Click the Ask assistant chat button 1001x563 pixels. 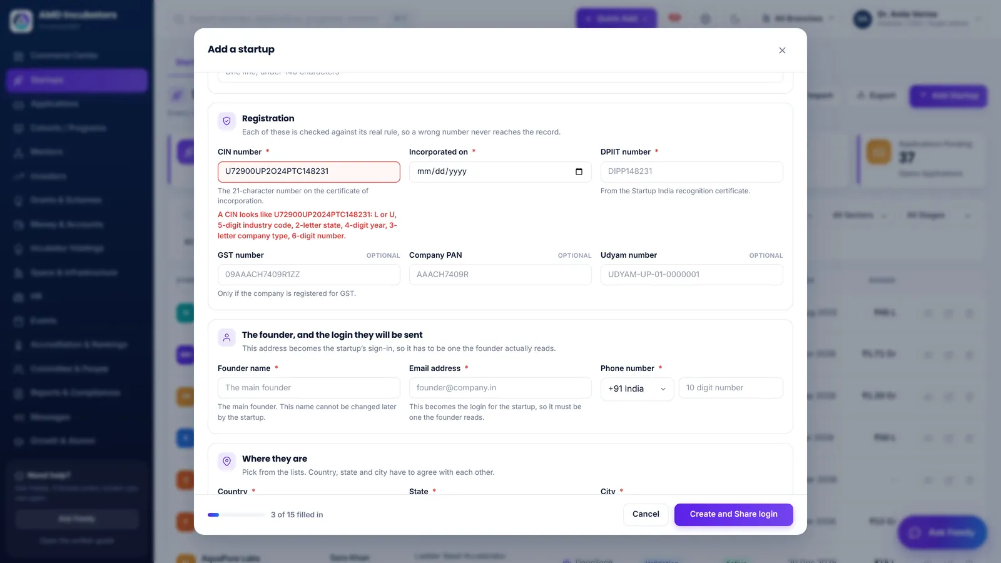coord(942,532)
